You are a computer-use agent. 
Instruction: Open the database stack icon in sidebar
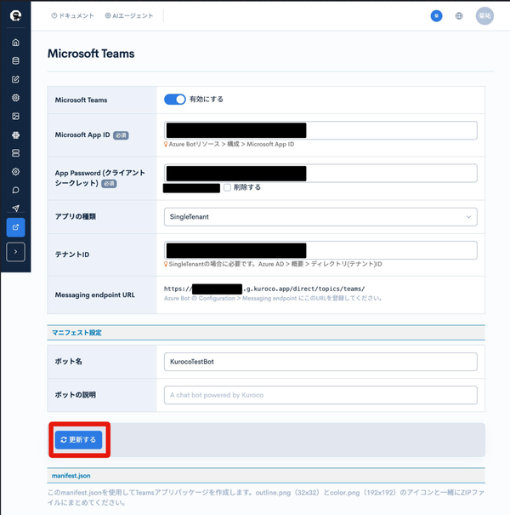(15, 60)
